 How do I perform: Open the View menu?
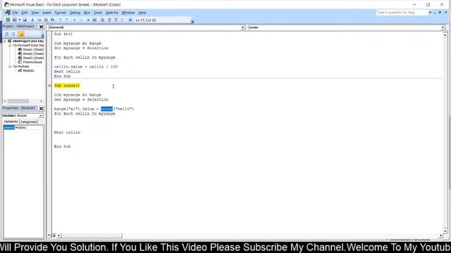(x=35, y=13)
